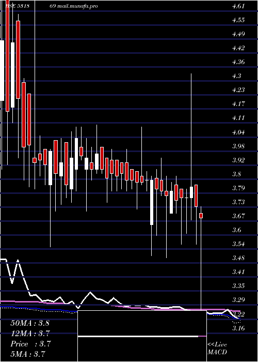The width and height of the screenshot is (258, 362).
Task: Click the 3.54 price axis label
Action: point(238,244)
